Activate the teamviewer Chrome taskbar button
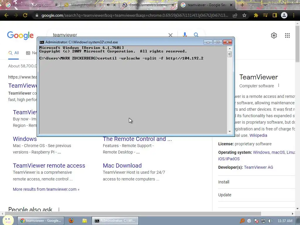 pyautogui.click(x=41, y=221)
